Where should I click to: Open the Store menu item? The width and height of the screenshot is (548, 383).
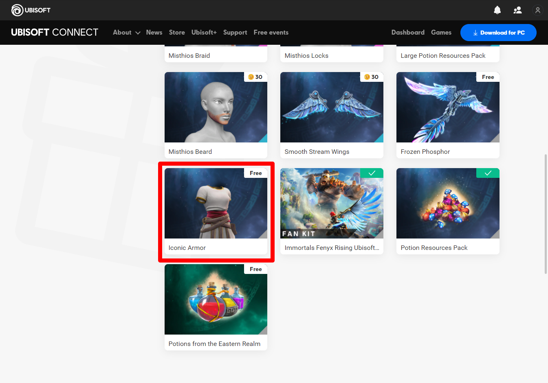tap(177, 33)
